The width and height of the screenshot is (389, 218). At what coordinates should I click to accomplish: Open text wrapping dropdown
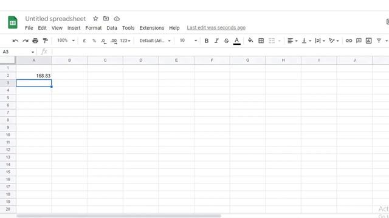point(320,41)
